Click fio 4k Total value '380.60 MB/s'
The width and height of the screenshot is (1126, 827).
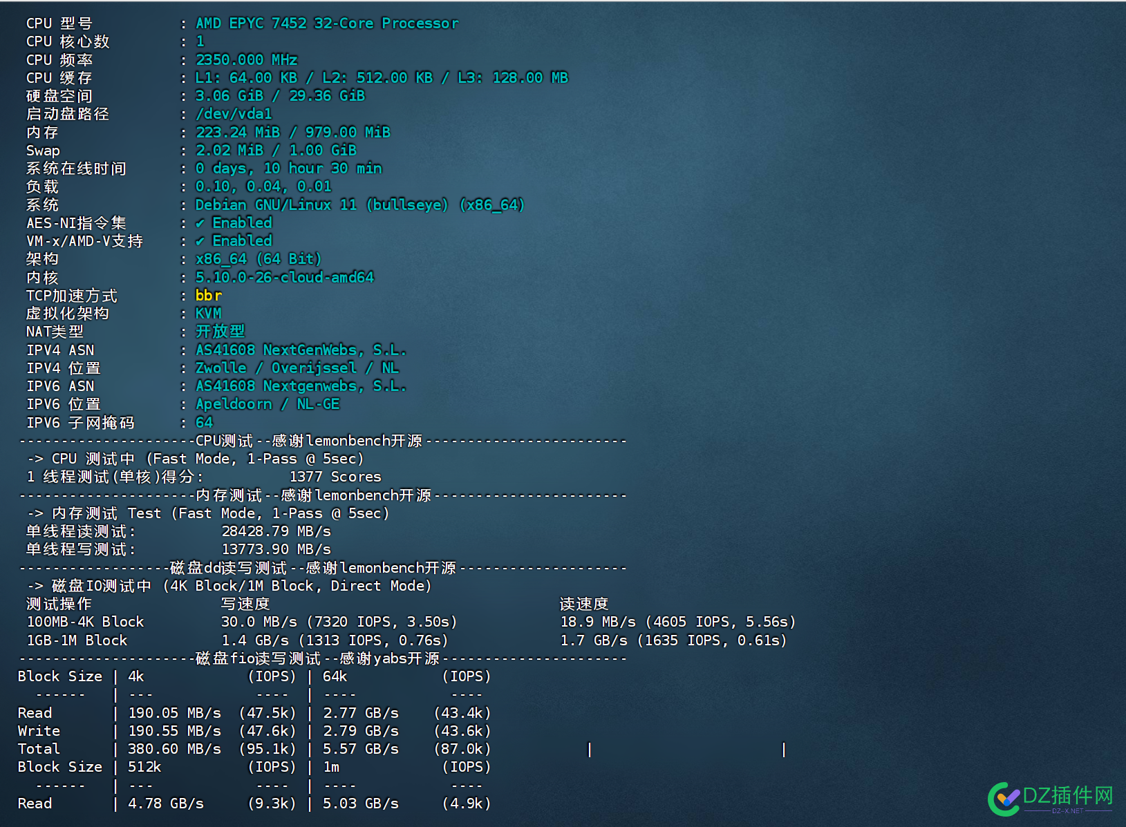tap(174, 749)
